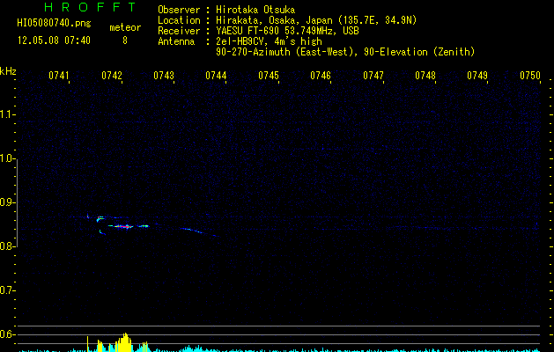The image size is (554, 352).
Task: Click the HROFFT title text
Action: [91, 7]
